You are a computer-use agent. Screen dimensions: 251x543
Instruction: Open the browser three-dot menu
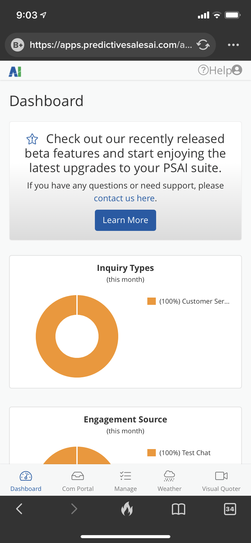point(233,45)
